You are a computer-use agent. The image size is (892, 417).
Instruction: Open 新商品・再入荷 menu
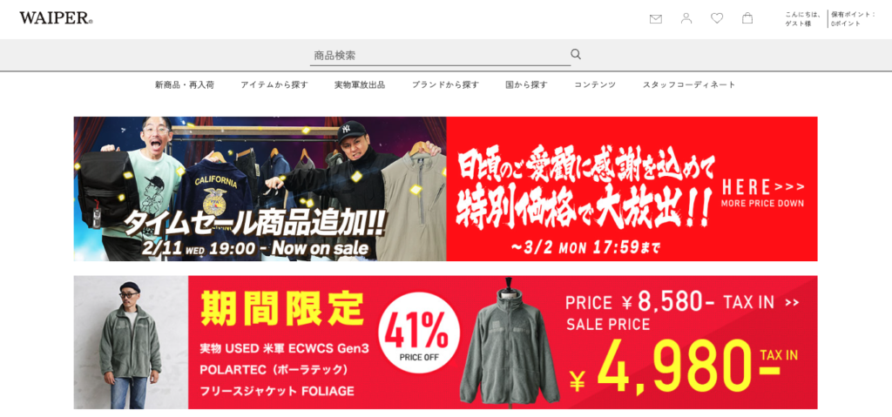185,84
